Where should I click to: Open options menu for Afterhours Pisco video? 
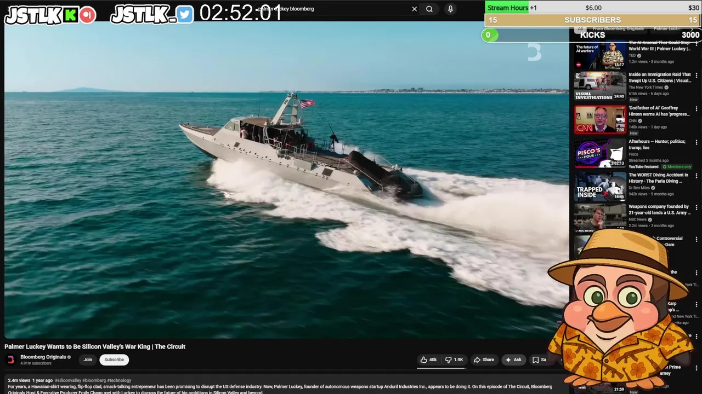coord(697,142)
